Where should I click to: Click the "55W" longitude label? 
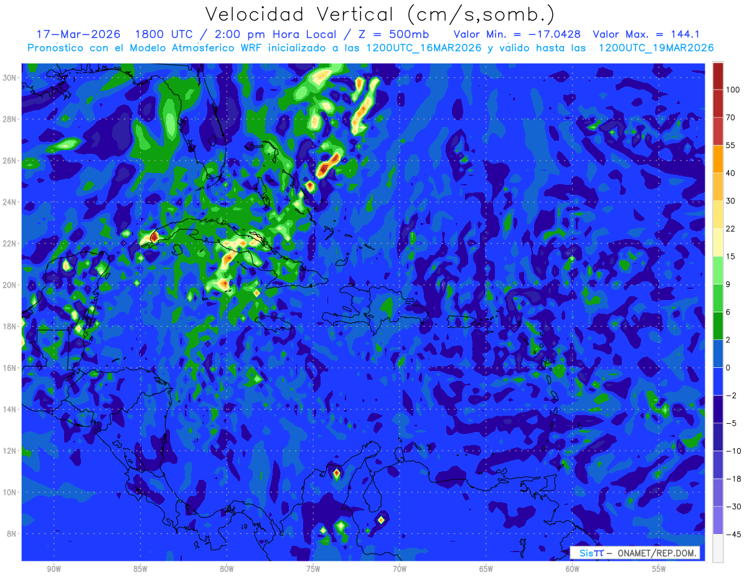(x=659, y=569)
